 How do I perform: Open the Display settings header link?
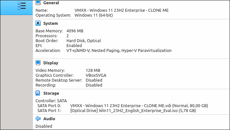51,63
